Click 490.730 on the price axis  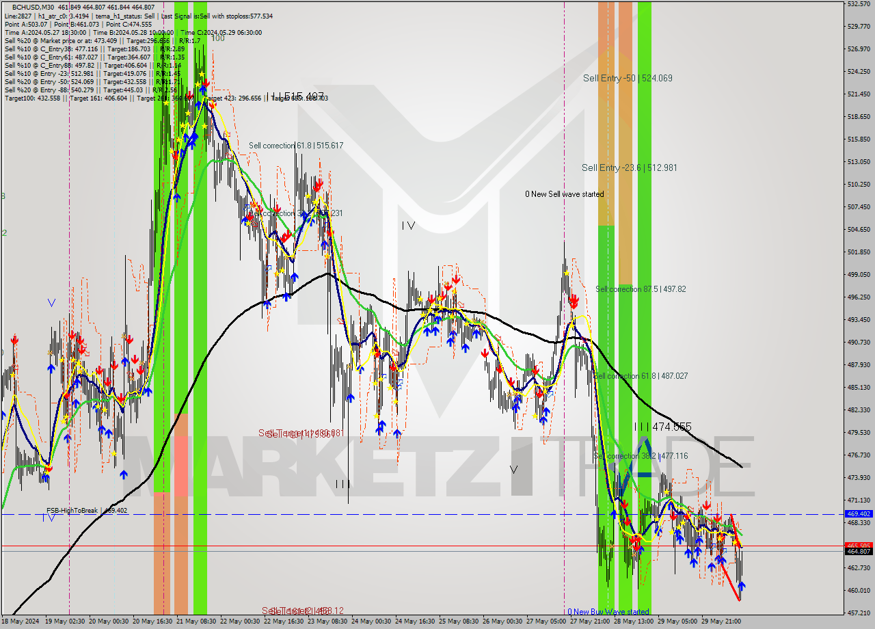859,343
